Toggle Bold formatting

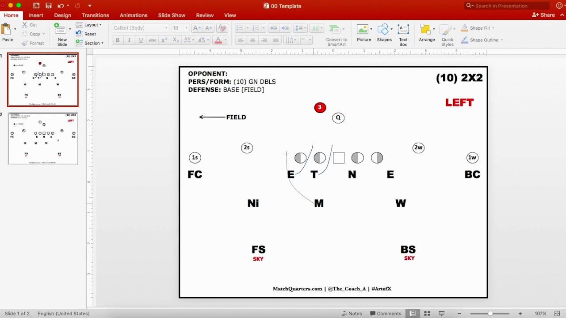(x=118, y=40)
